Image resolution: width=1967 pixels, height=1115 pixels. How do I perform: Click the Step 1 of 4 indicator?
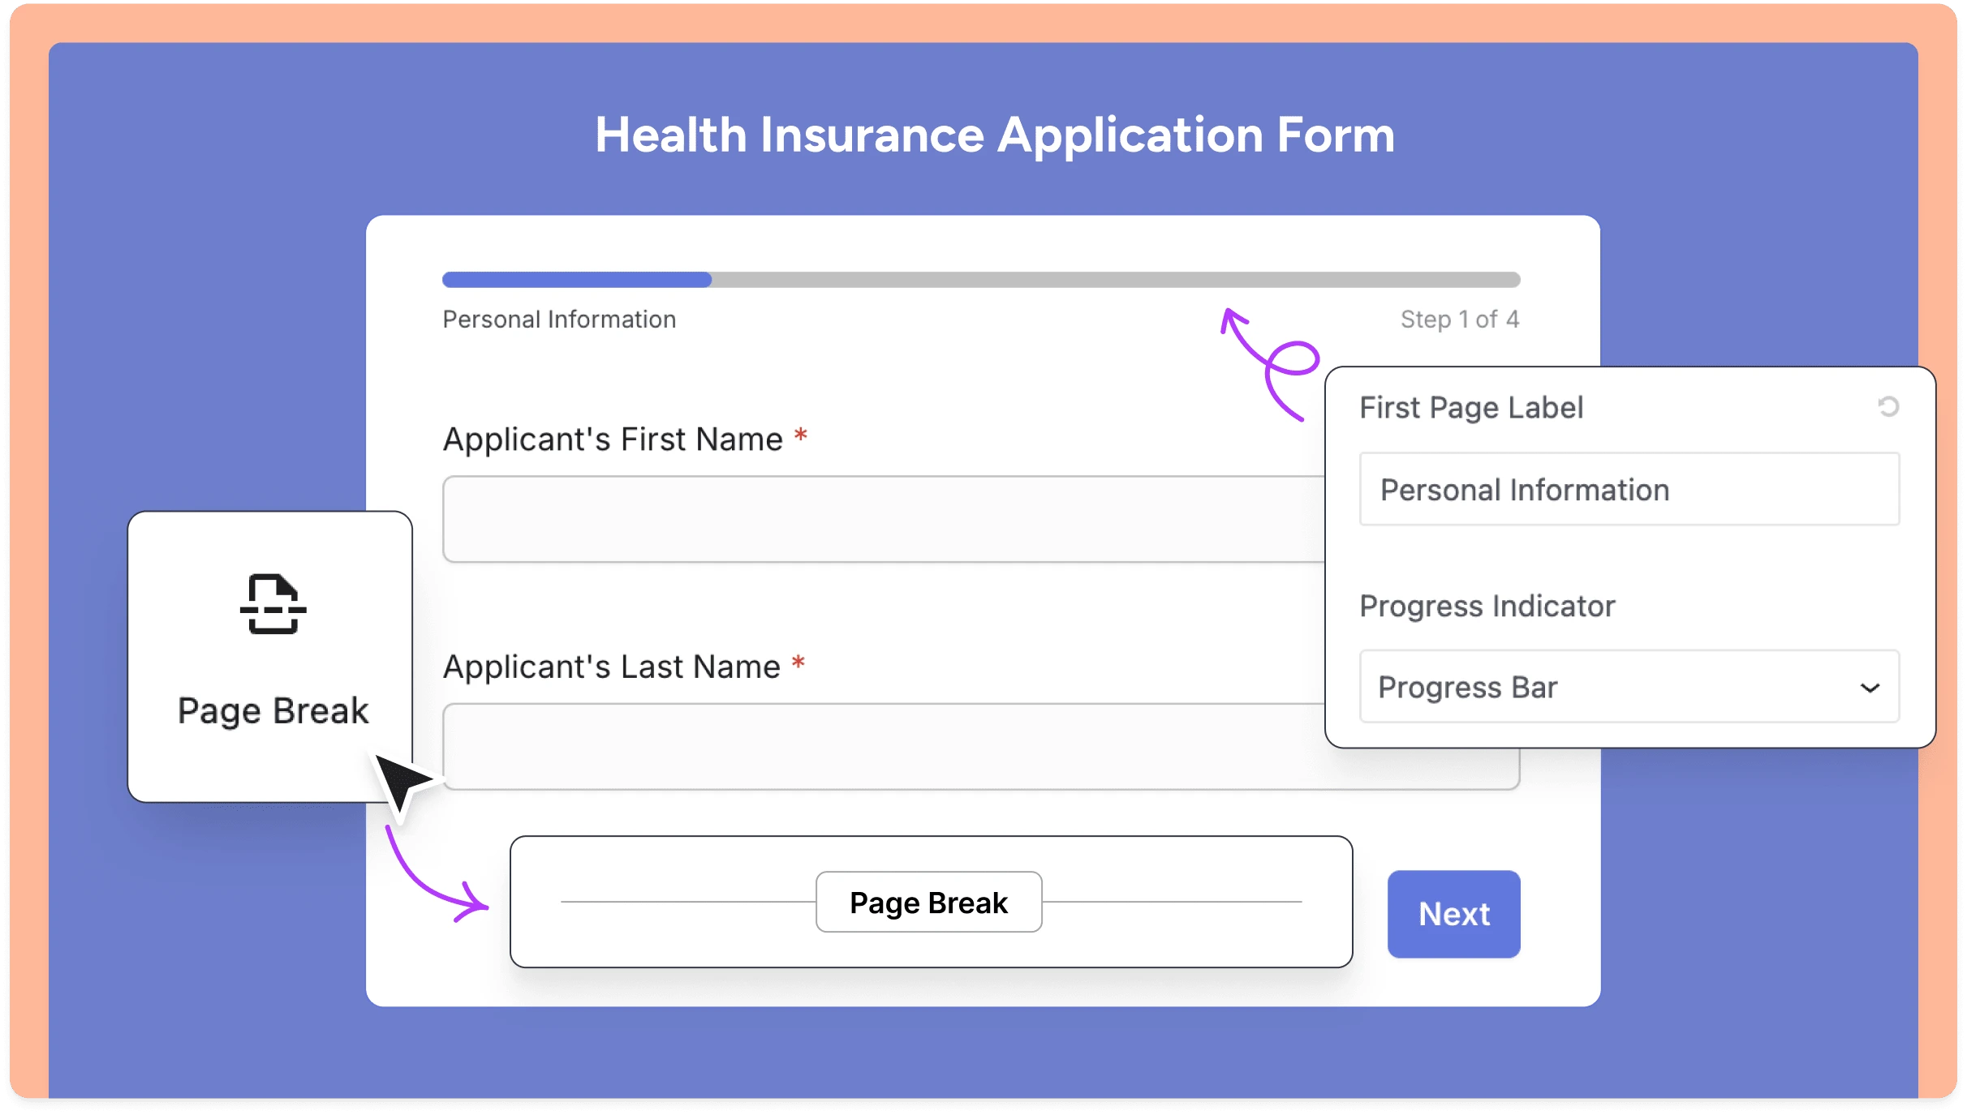1459,319
